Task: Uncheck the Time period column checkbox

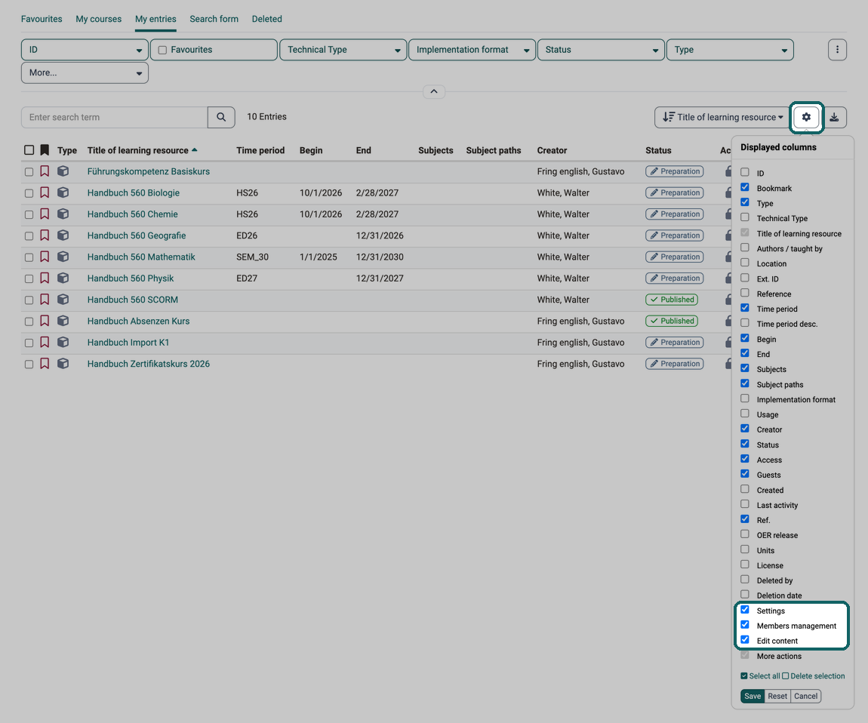Action: [745, 308]
